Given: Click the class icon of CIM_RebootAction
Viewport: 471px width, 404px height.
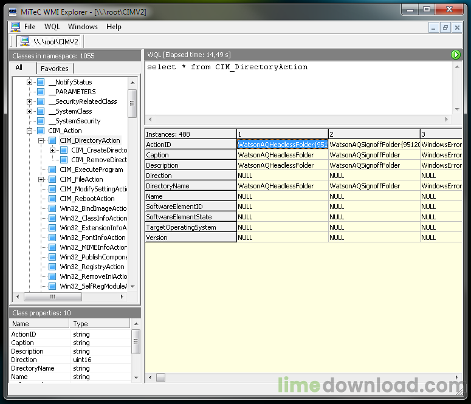Looking at the screenshot, I should (52, 199).
